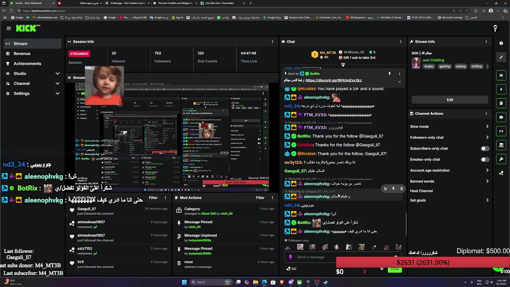Open Chat panel three-dot options
Image resolution: width=510 pixels, height=287 pixels.
coord(401,41)
